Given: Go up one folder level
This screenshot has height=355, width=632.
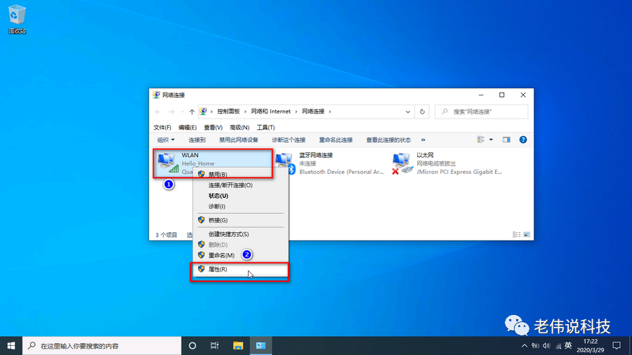Looking at the screenshot, I should pyautogui.click(x=192, y=112).
